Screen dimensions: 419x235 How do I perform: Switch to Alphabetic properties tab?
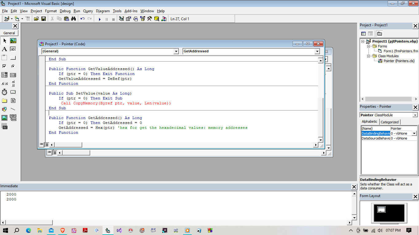(370, 122)
